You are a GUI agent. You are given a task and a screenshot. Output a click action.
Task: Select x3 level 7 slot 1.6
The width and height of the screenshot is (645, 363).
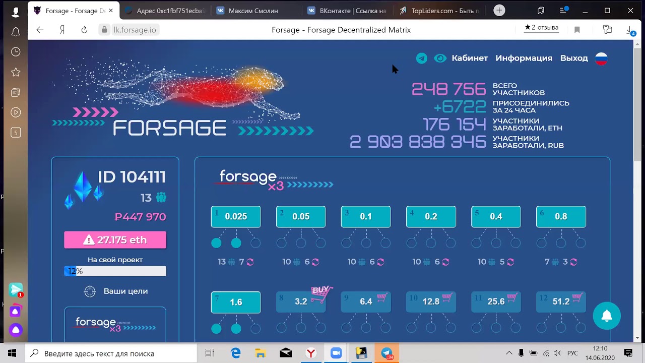pyautogui.click(x=236, y=302)
